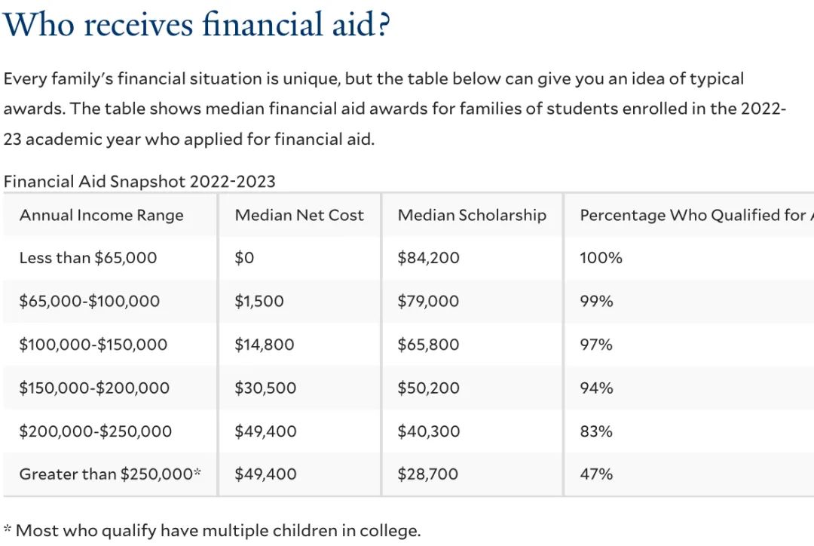Click the multiple children in college footnote
Screen dimensions: 814x546
pyautogui.click(x=212, y=530)
